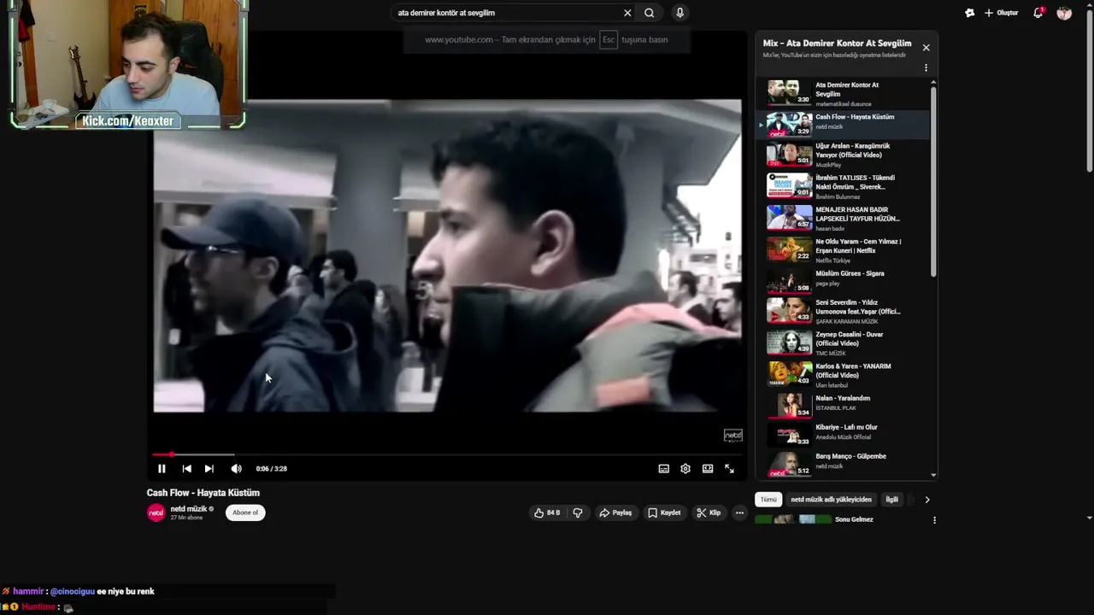Screen dimensions: 1094x615
Task: Open the Sonu Gelmez suggested video
Action: pyautogui.click(x=854, y=519)
